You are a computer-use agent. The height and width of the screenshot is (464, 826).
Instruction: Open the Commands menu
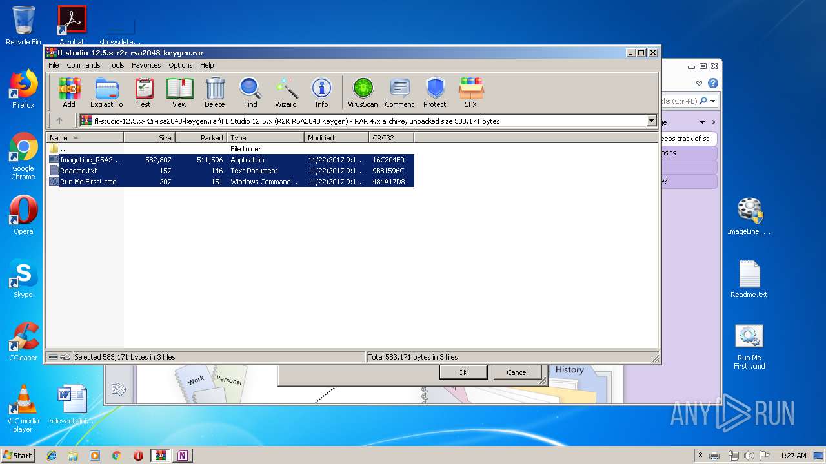[83, 65]
